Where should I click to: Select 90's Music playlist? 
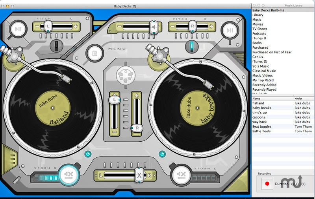pyautogui.click(x=283, y=66)
